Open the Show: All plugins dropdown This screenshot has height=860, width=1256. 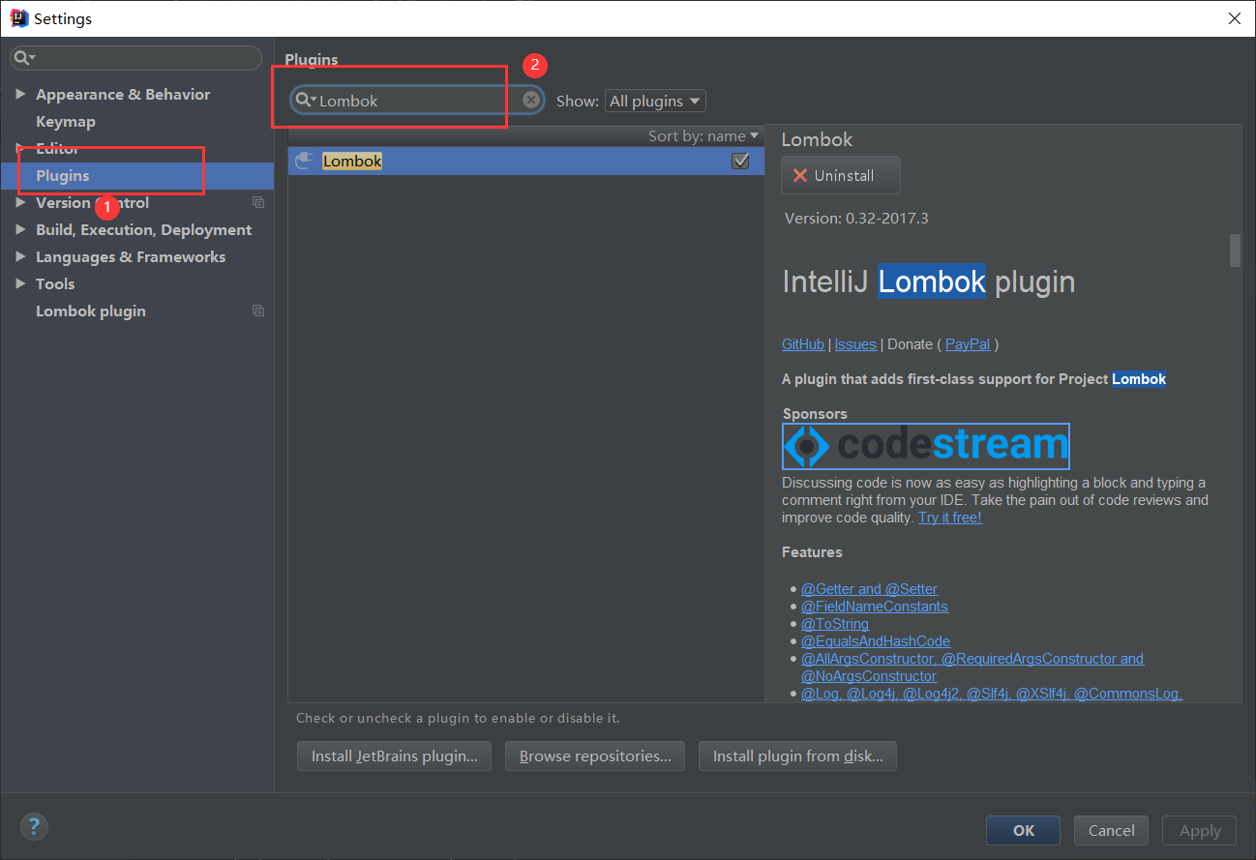pyautogui.click(x=655, y=101)
